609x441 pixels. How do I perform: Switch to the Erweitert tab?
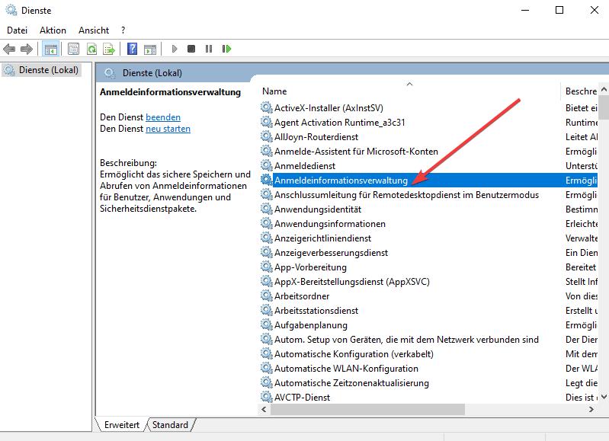[x=121, y=425]
